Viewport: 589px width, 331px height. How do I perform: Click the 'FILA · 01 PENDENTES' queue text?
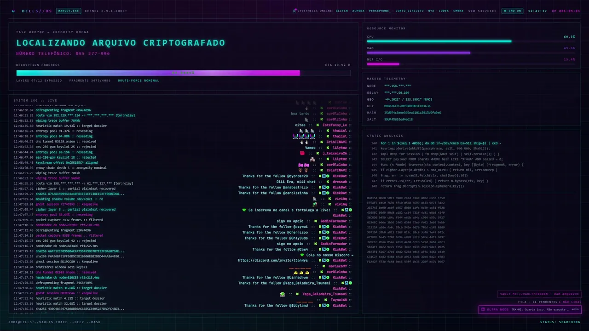[537, 302]
